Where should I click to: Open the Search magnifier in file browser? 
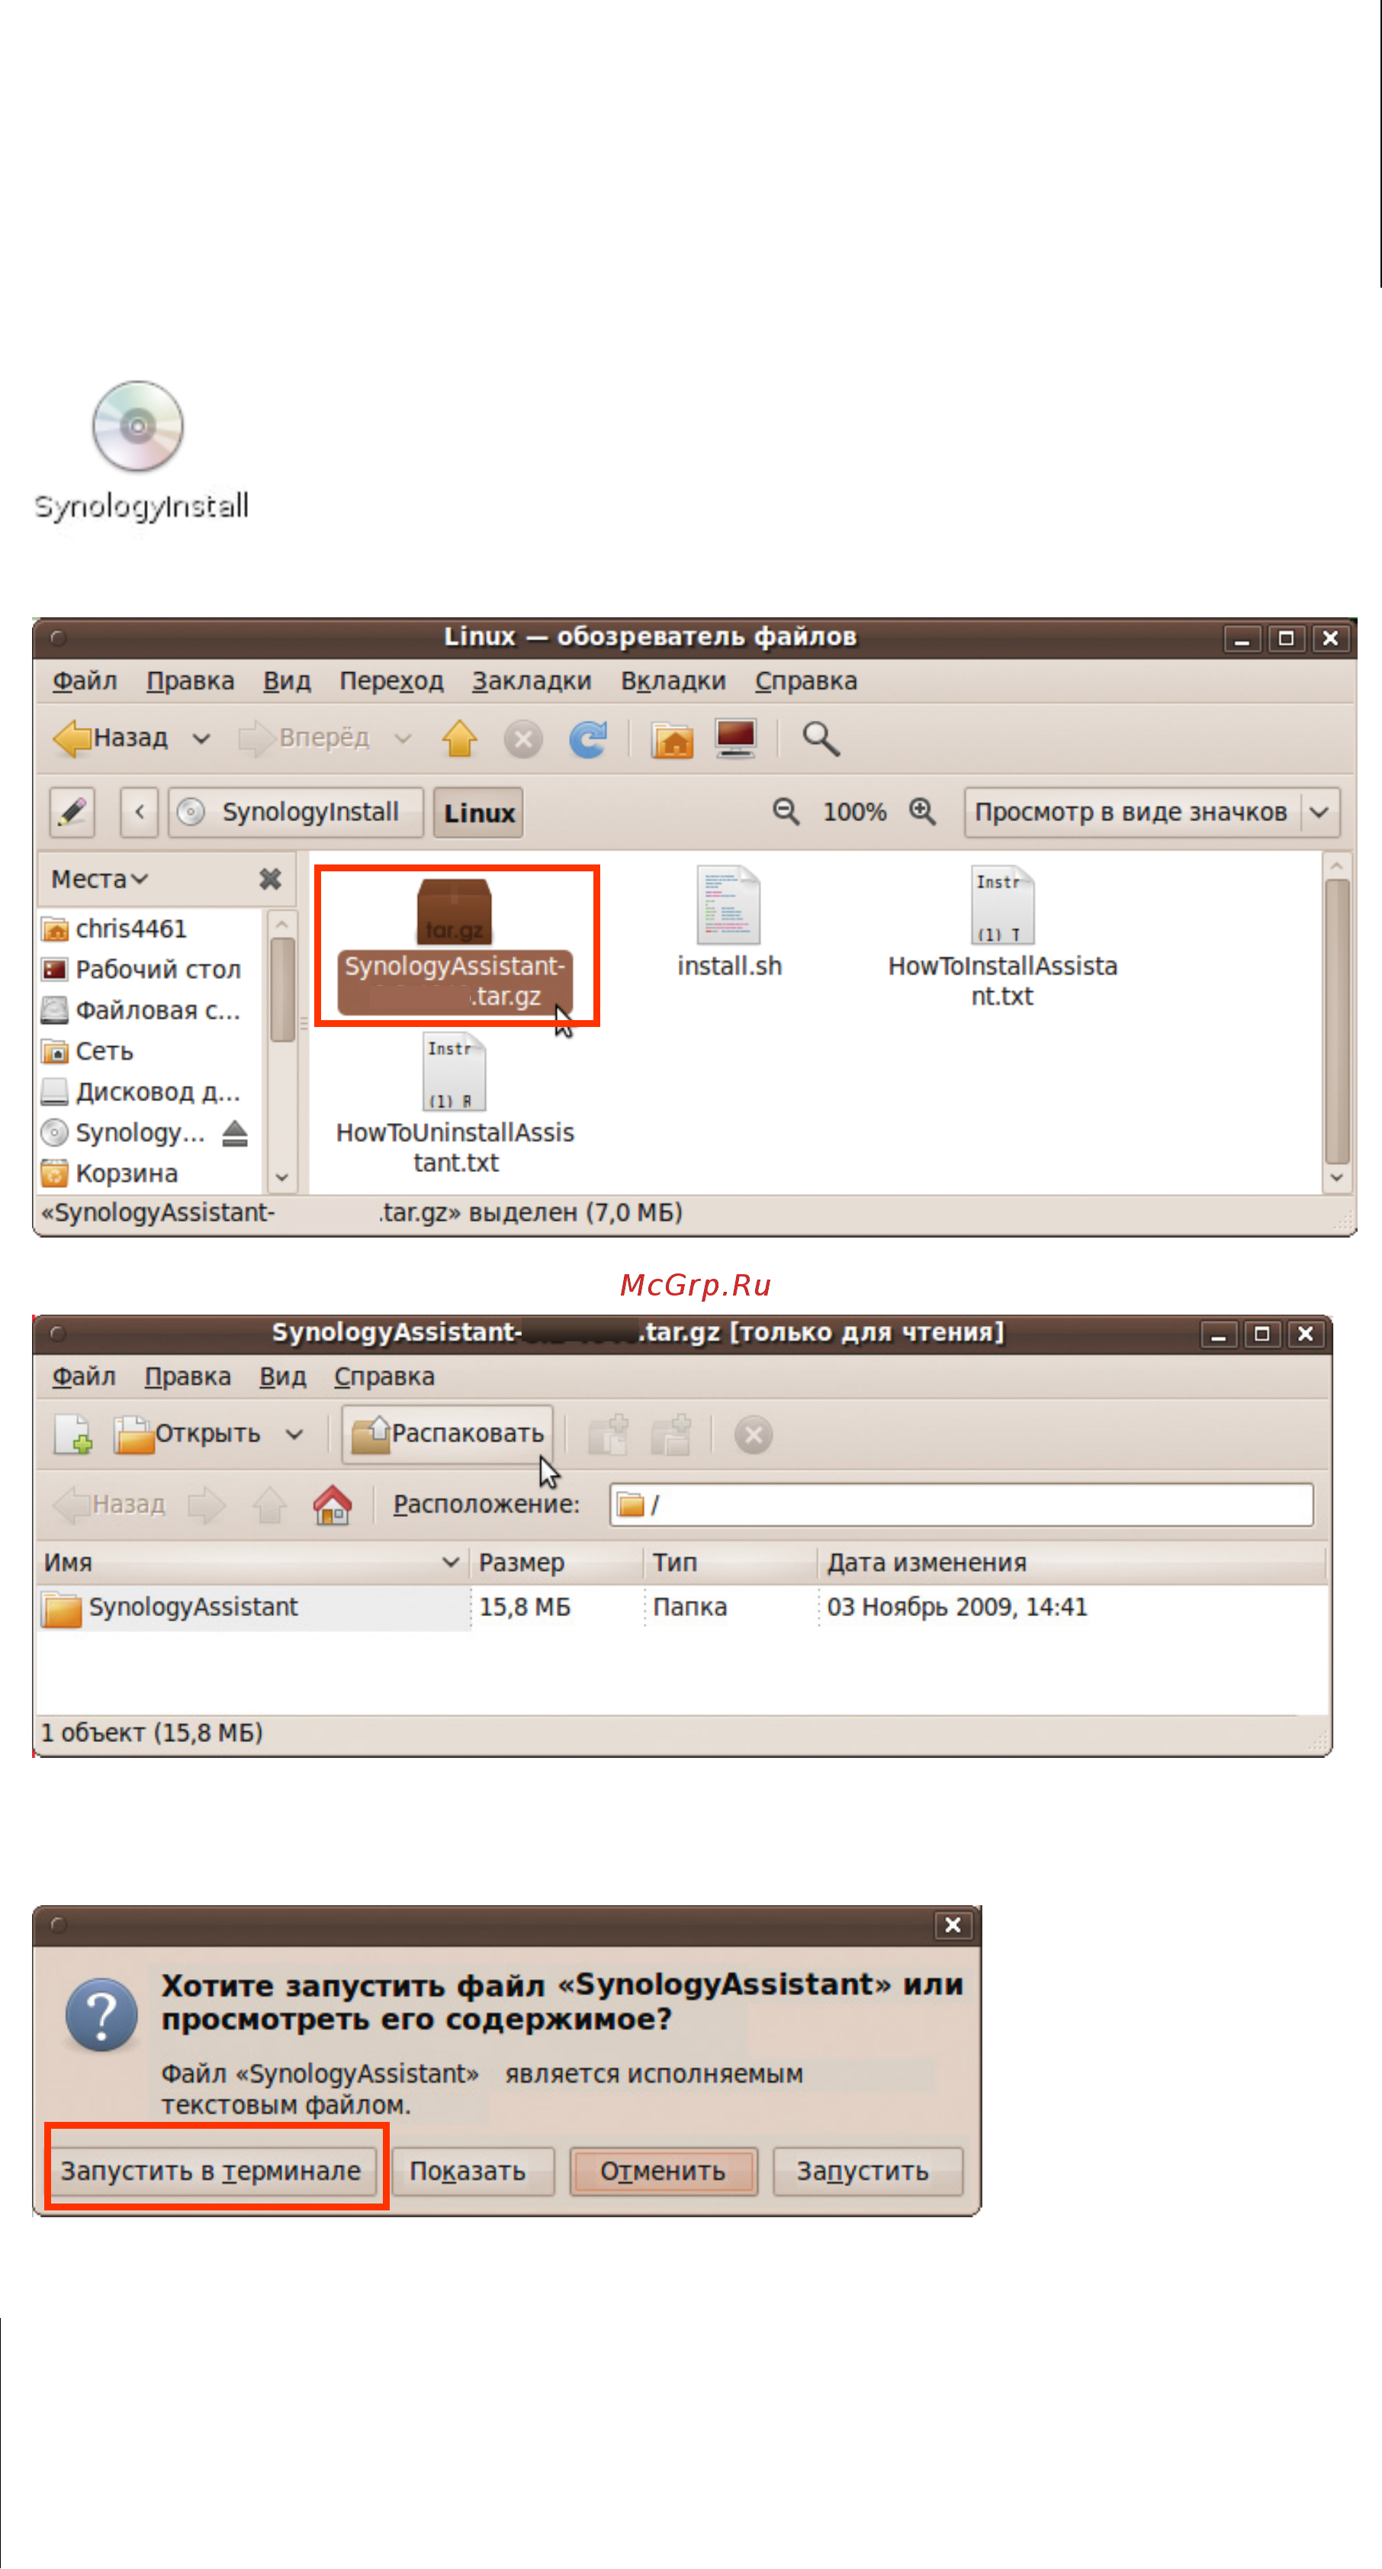821,739
